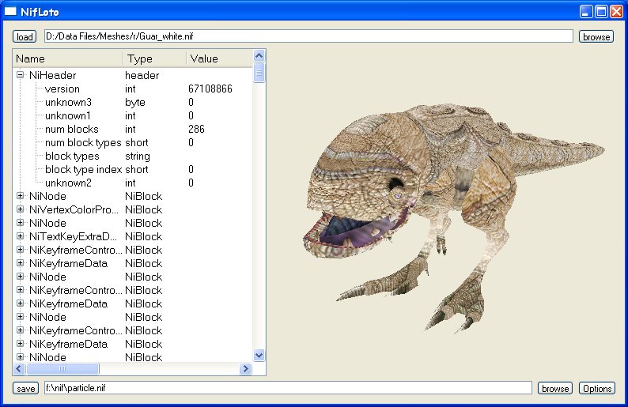Image resolution: width=628 pixels, height=407 pixels.
Task: Click the vertical scrollbar thumb
Action: pos(259,73)
